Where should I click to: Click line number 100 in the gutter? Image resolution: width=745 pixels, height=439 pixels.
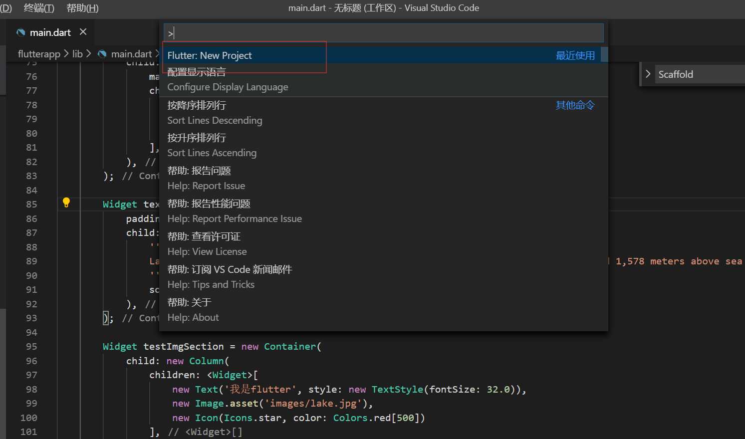pyautogui.click(x=29, y=418)
